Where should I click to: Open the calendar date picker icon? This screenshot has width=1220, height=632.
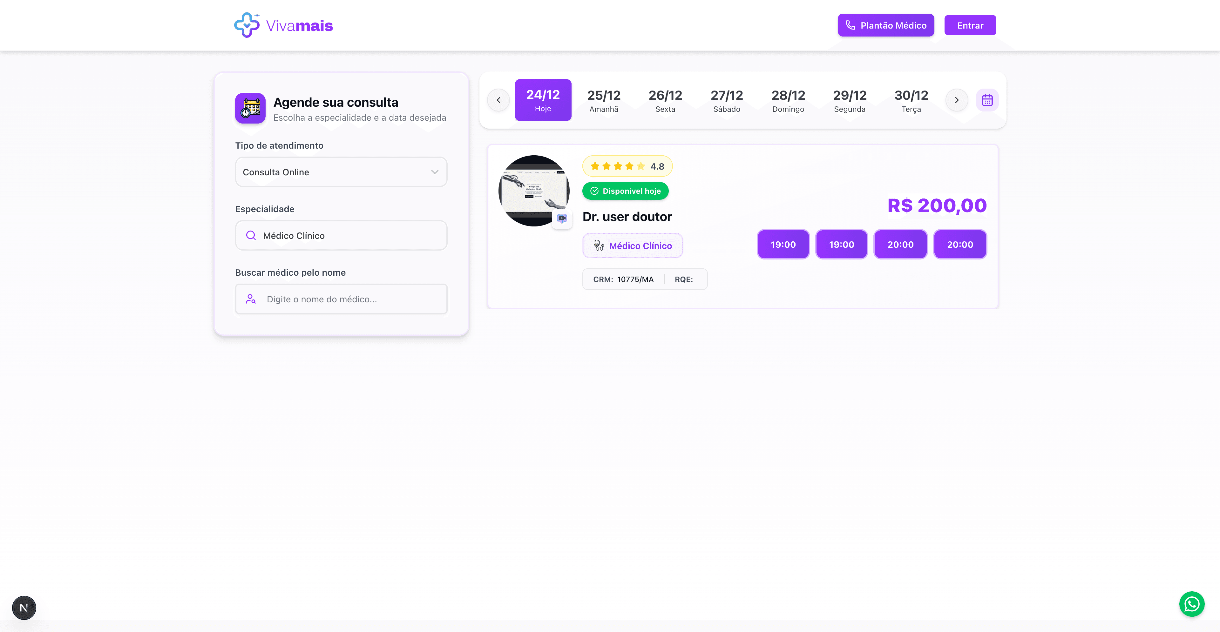[x=987, y=100]
